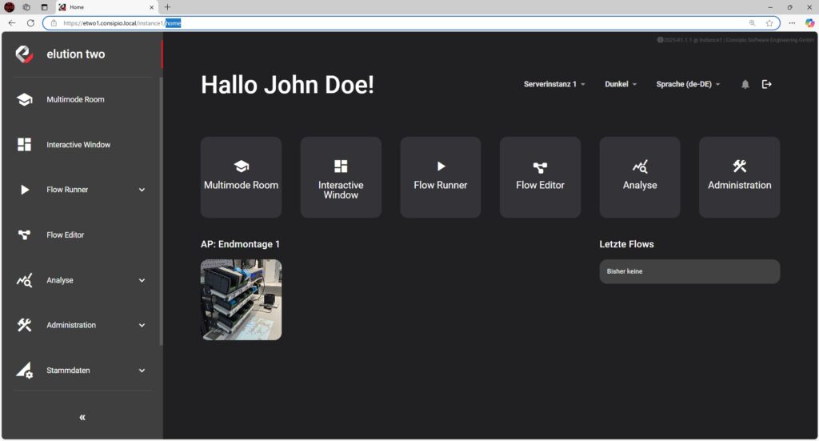Image resolution: width=819 pixels, height=441 pixels.
Task: Open the Endmontage 1 workstation thumbnail
Action: coord(241,299)
